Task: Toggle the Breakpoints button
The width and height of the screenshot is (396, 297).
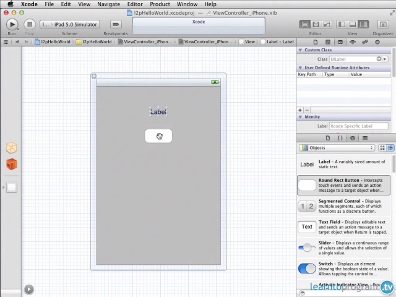Action: click(x=115, y=24)
